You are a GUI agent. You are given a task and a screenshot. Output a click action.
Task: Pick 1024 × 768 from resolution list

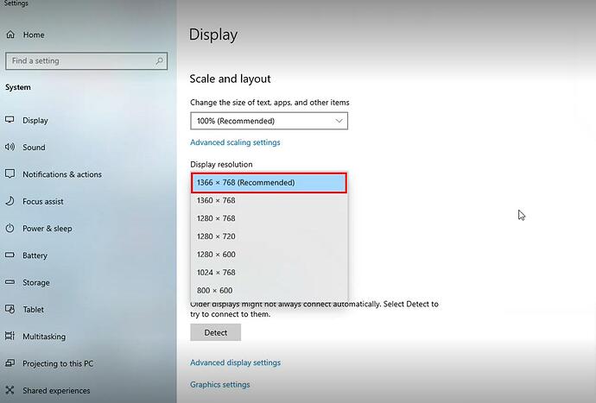tap(216, 273)
